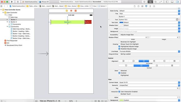Set vertical alignment to center

[x=141, y=65]
